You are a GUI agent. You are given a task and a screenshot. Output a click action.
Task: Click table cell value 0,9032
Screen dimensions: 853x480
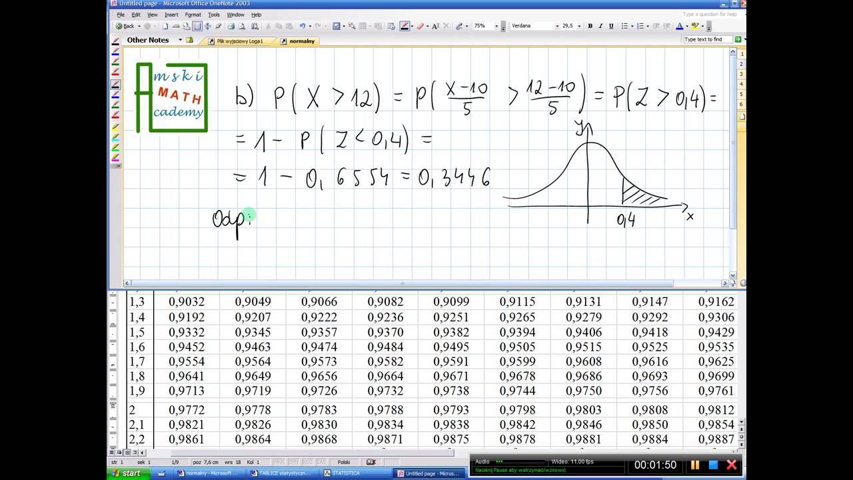[187, 302]
